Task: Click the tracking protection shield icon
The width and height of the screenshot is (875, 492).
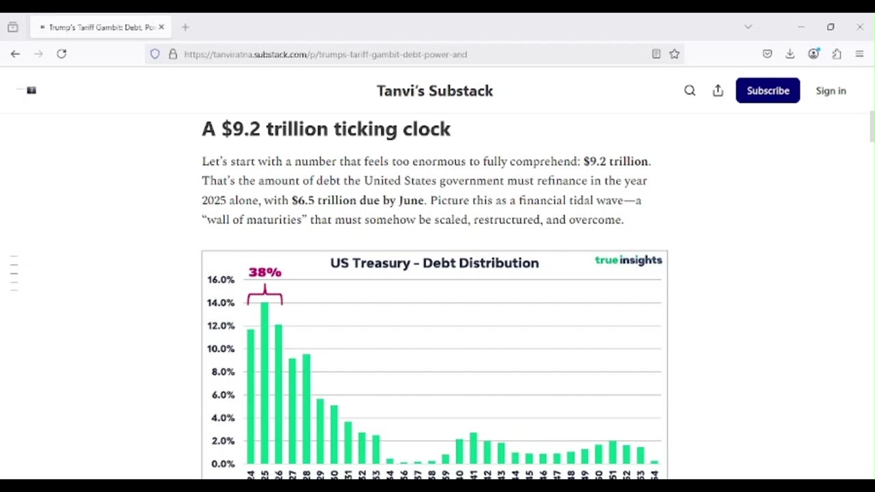Action: click(x=155, y=54)
